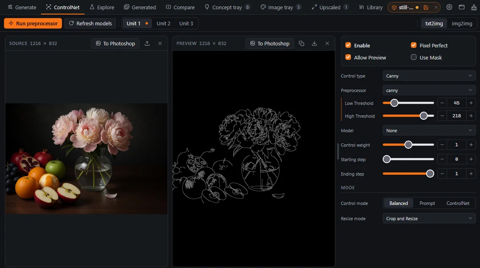Decrease Ending step with the minus button
This screenshot has width=480, height=268.
[x=442, y=174]
